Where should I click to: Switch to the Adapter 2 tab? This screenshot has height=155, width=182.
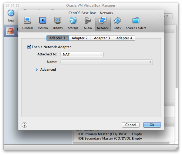click(x=79, y=38)
